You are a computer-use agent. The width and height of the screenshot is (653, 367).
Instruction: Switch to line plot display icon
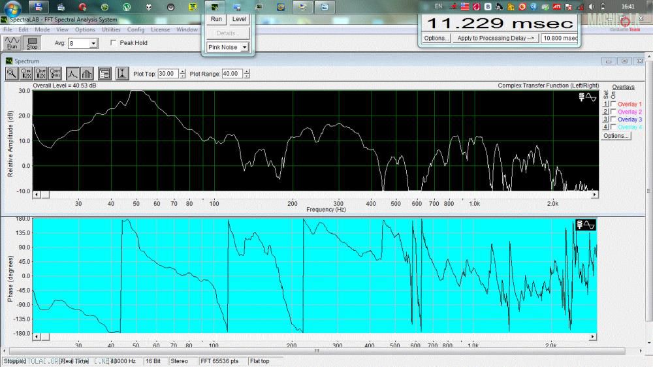[72, 74]
